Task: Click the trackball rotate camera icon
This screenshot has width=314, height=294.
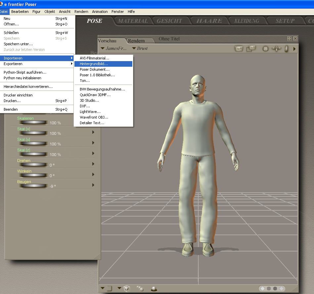Action: tap(265, 49)
